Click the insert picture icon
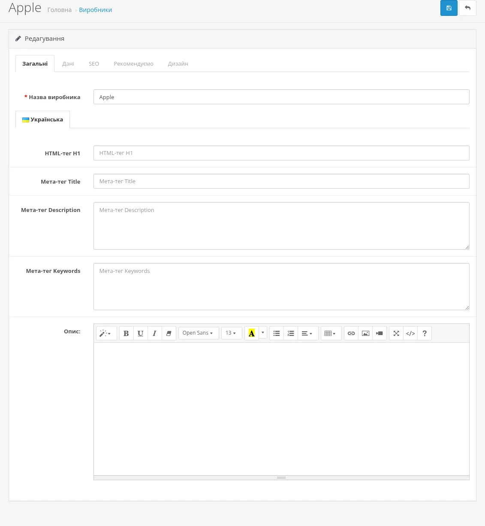Screen dimensions: 485x526 [x=365, y=333]
